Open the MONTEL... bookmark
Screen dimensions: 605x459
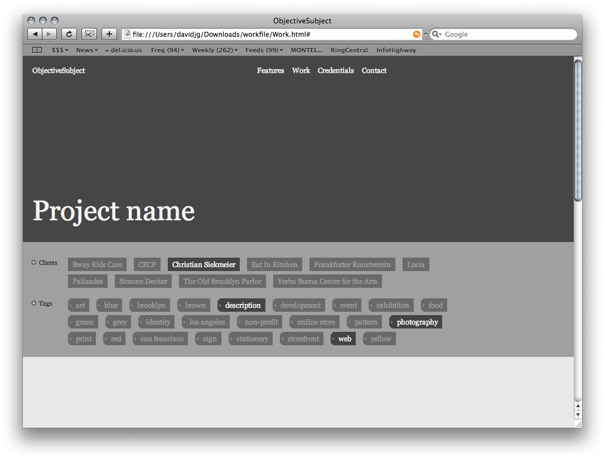[306, 50]
